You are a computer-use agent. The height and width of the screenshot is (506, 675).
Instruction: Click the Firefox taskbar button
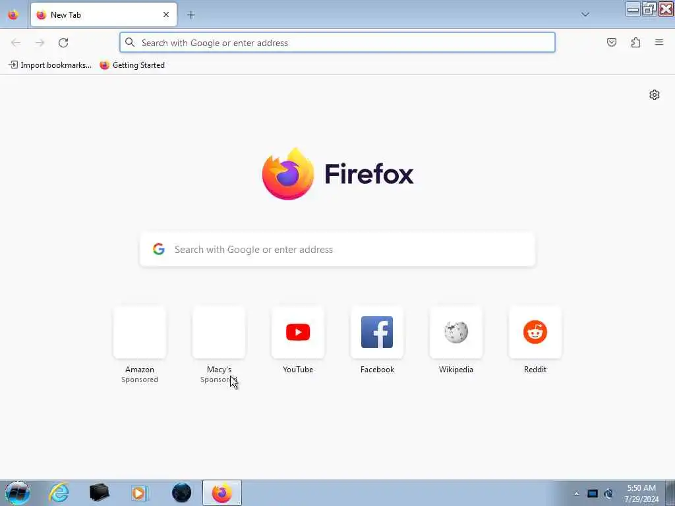(221, 493)
